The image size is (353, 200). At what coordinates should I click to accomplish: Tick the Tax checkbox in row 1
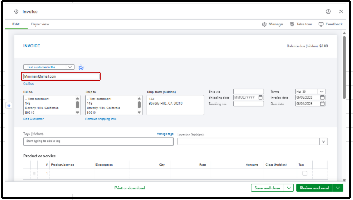(x=305, y=173)
